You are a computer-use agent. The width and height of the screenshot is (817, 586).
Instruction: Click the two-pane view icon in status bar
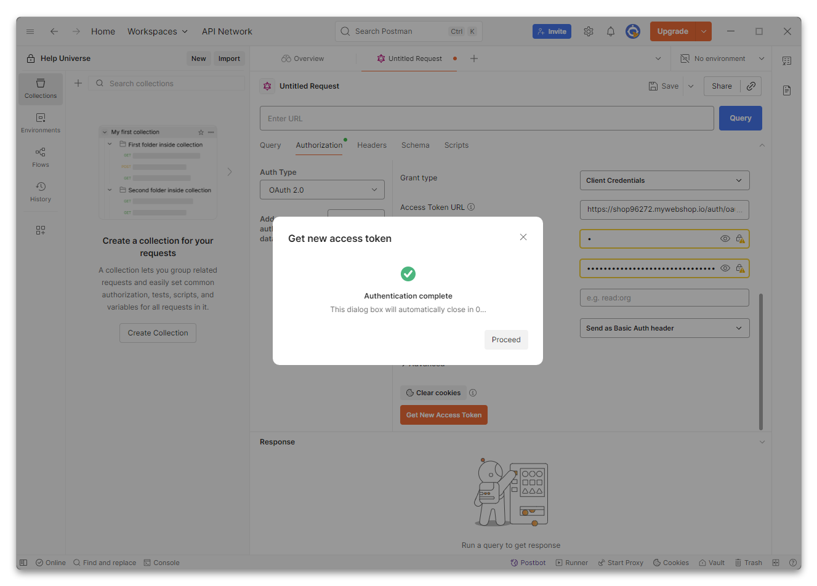tap(776, 563)
